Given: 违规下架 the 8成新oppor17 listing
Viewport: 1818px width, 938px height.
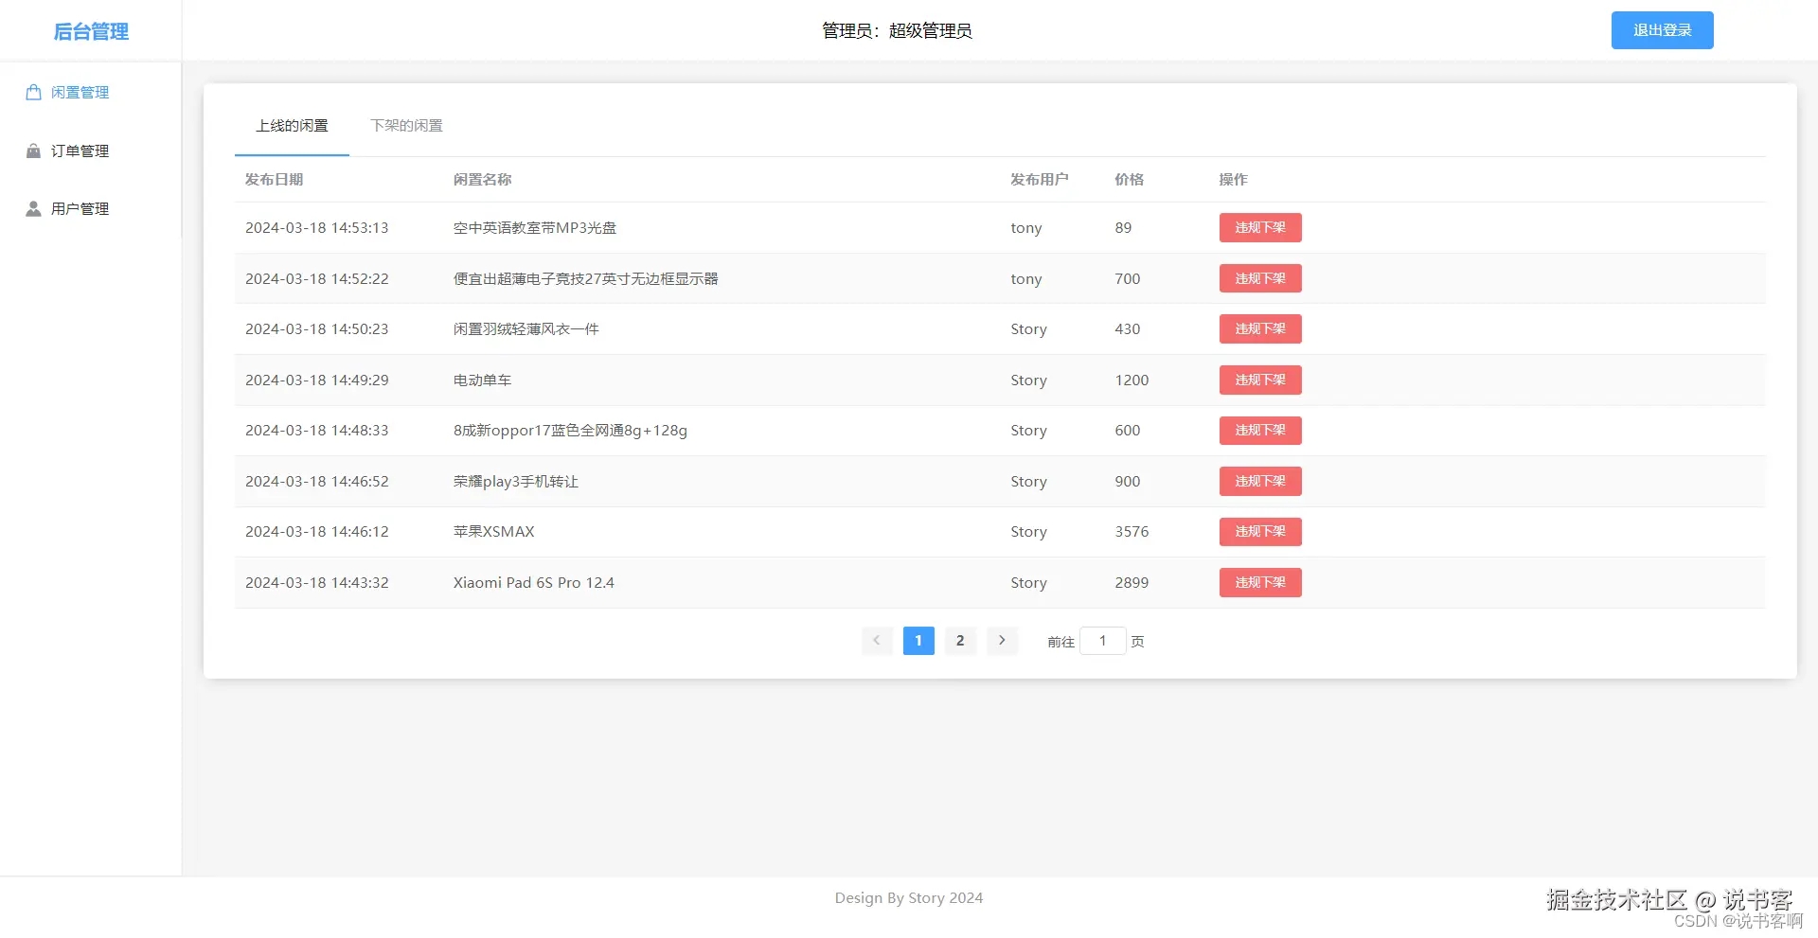Looking at the screenshot, I should (x=1259, y=430).
